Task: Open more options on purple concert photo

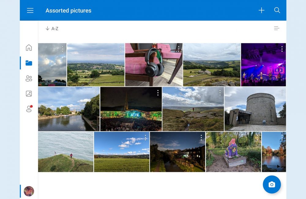Action: coord(282,49)
